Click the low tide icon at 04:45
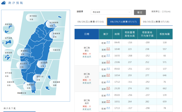The width and height of the screenshot is (182, 112). tap(108, 42)
